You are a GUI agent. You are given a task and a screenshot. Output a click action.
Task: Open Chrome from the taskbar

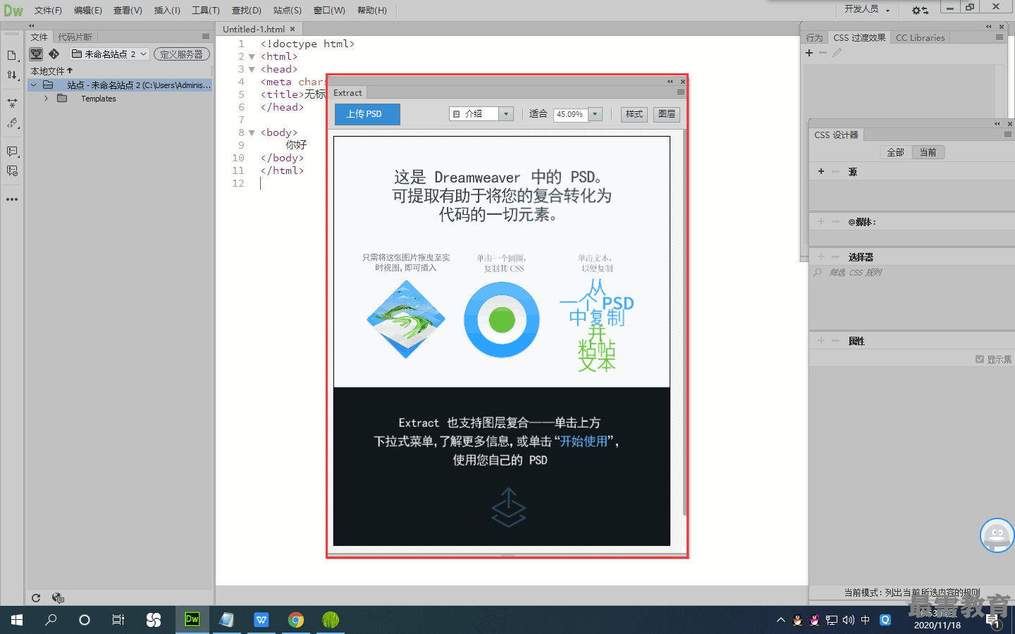[x=296, y=619]
